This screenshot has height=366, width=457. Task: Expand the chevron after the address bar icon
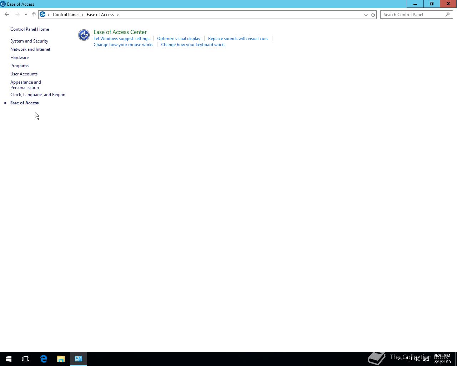[x=49, y=15]
